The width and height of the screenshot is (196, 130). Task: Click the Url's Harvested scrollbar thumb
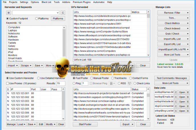coord(148,16)
